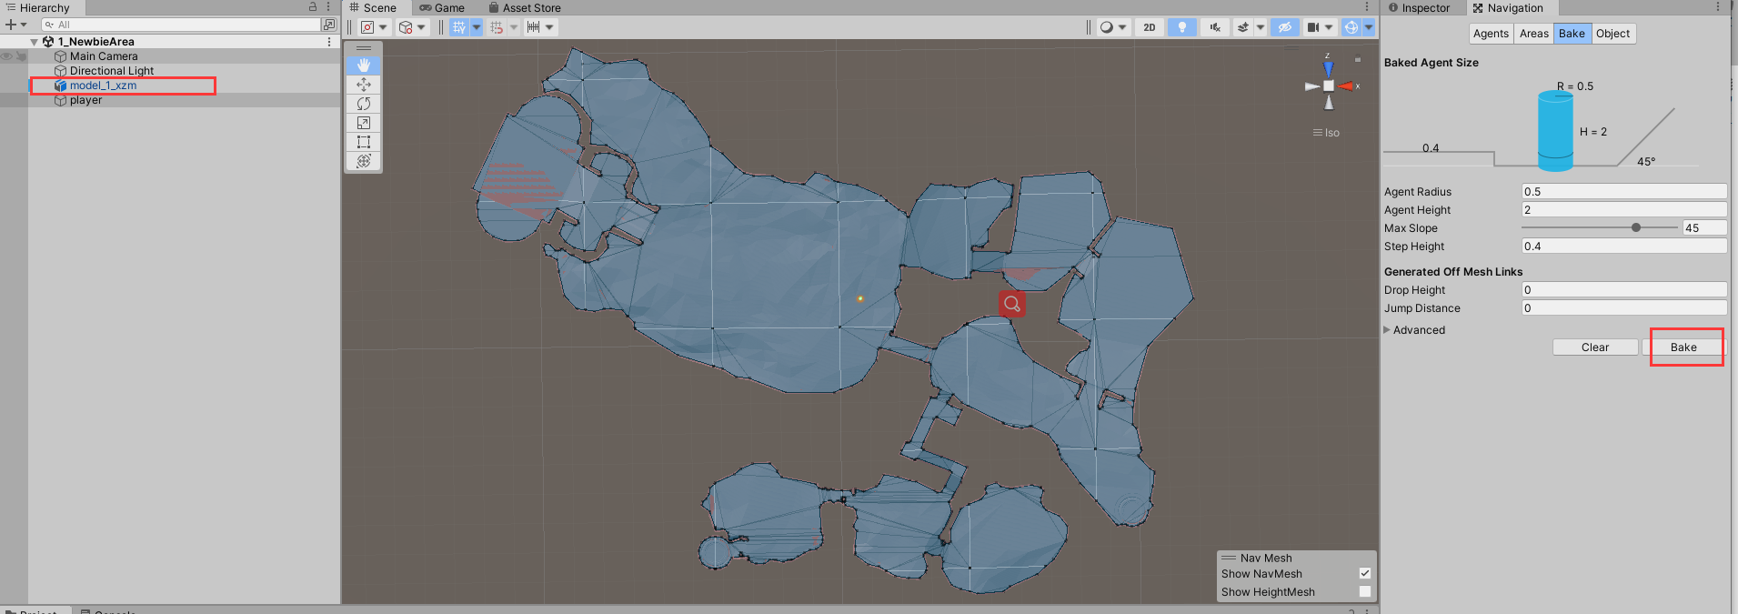Mute scene audio with speaker icon
Viewport: 1738px width, 614px height.
pos(1214,27)
